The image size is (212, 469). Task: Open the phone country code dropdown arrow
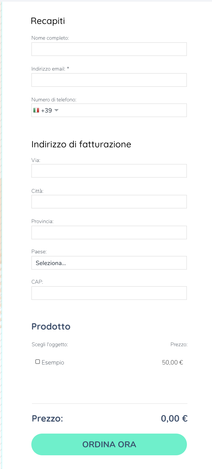[x=56, y=110]
